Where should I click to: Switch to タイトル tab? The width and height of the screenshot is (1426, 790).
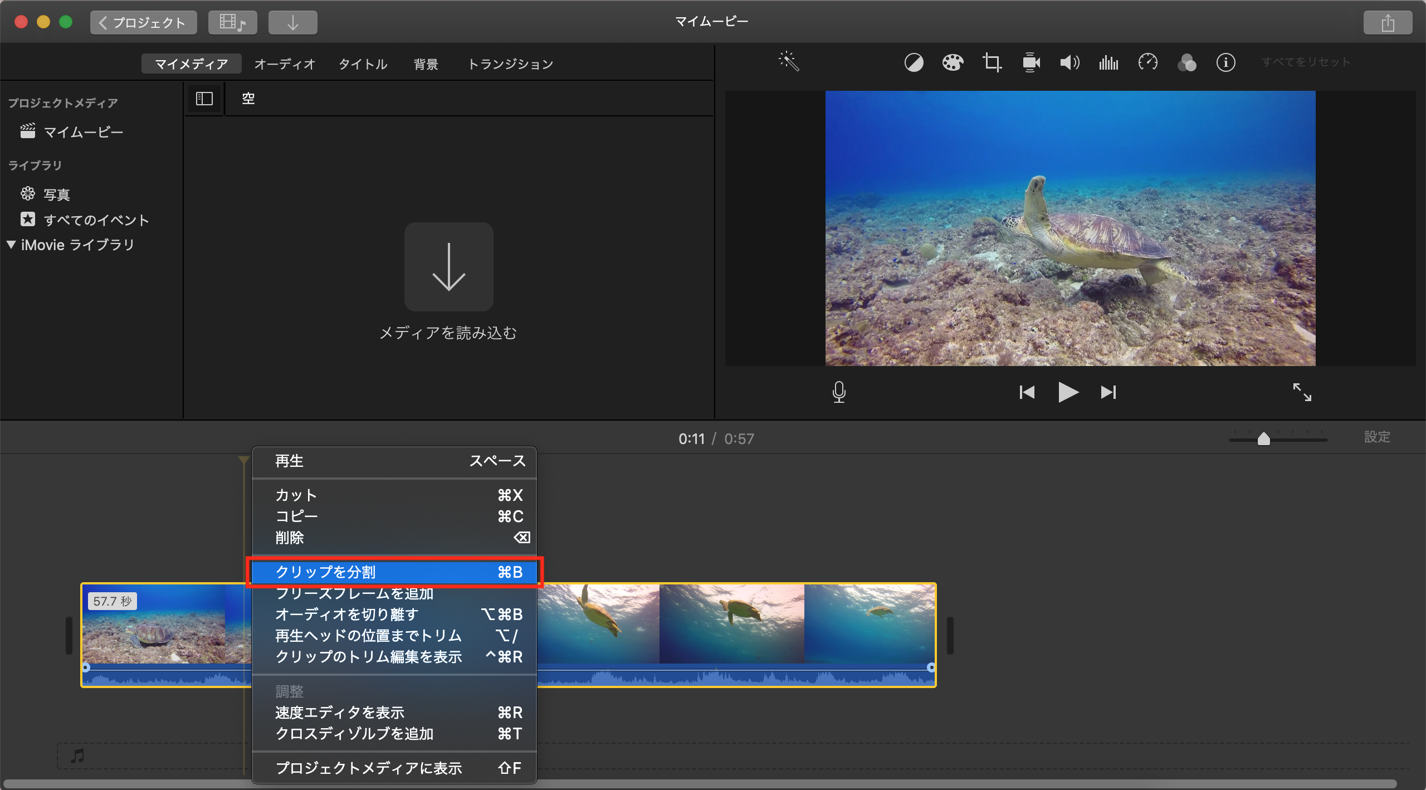[x=363, y=64]
